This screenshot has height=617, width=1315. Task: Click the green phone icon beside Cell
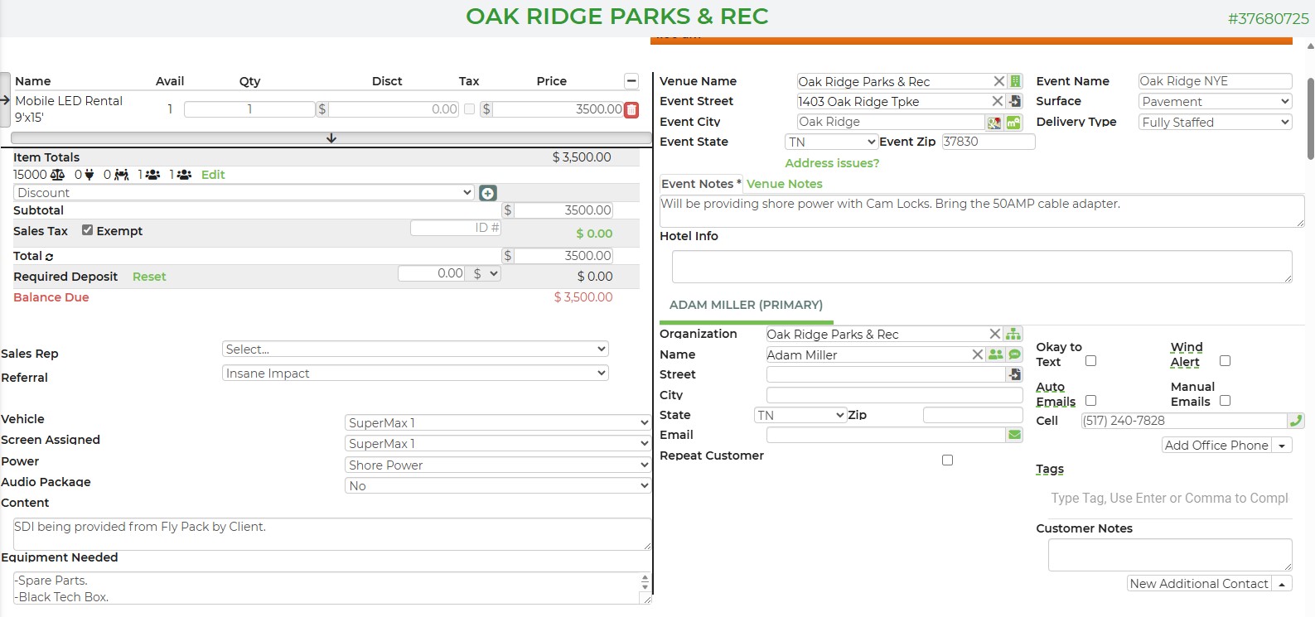(1296, 421)
